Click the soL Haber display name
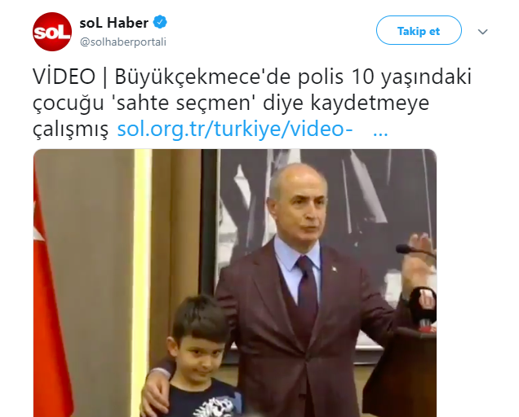Screen dimensions: 519x417 pyautogui.click(x=114, y=23)
